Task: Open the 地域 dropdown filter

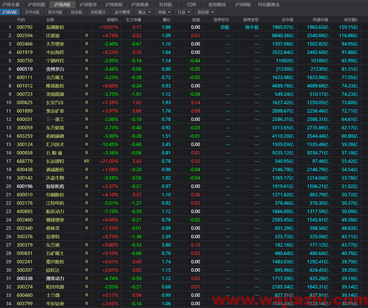Action: 164,12
